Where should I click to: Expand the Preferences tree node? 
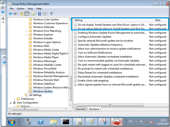point(15,99)
